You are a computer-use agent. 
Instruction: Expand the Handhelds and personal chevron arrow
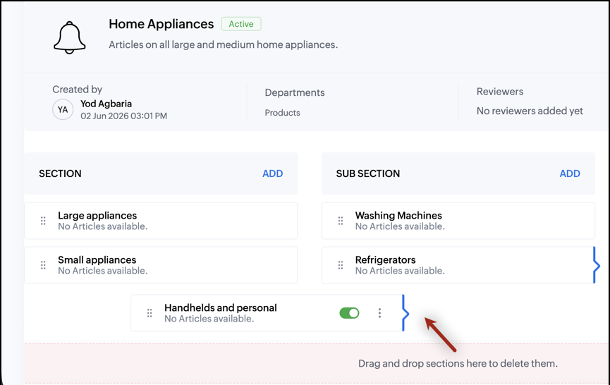coord(405,313)
